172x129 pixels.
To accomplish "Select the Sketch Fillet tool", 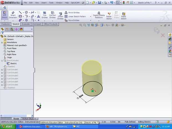I will coord(32,20).
